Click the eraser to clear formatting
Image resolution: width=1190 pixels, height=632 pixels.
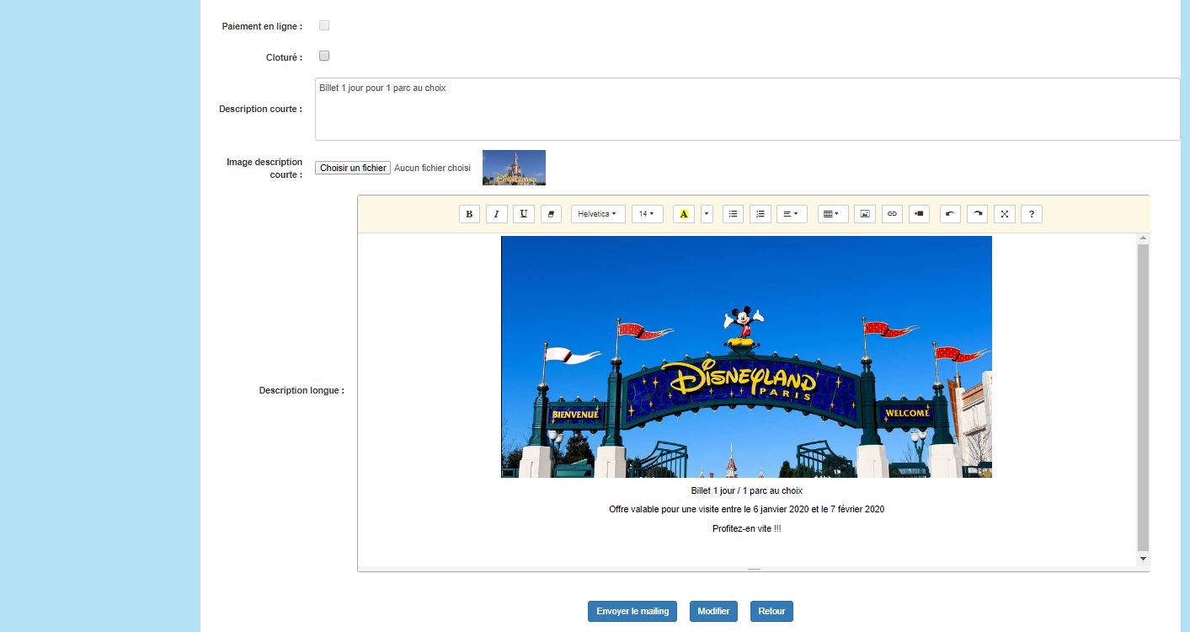click(x=551, y=214)
